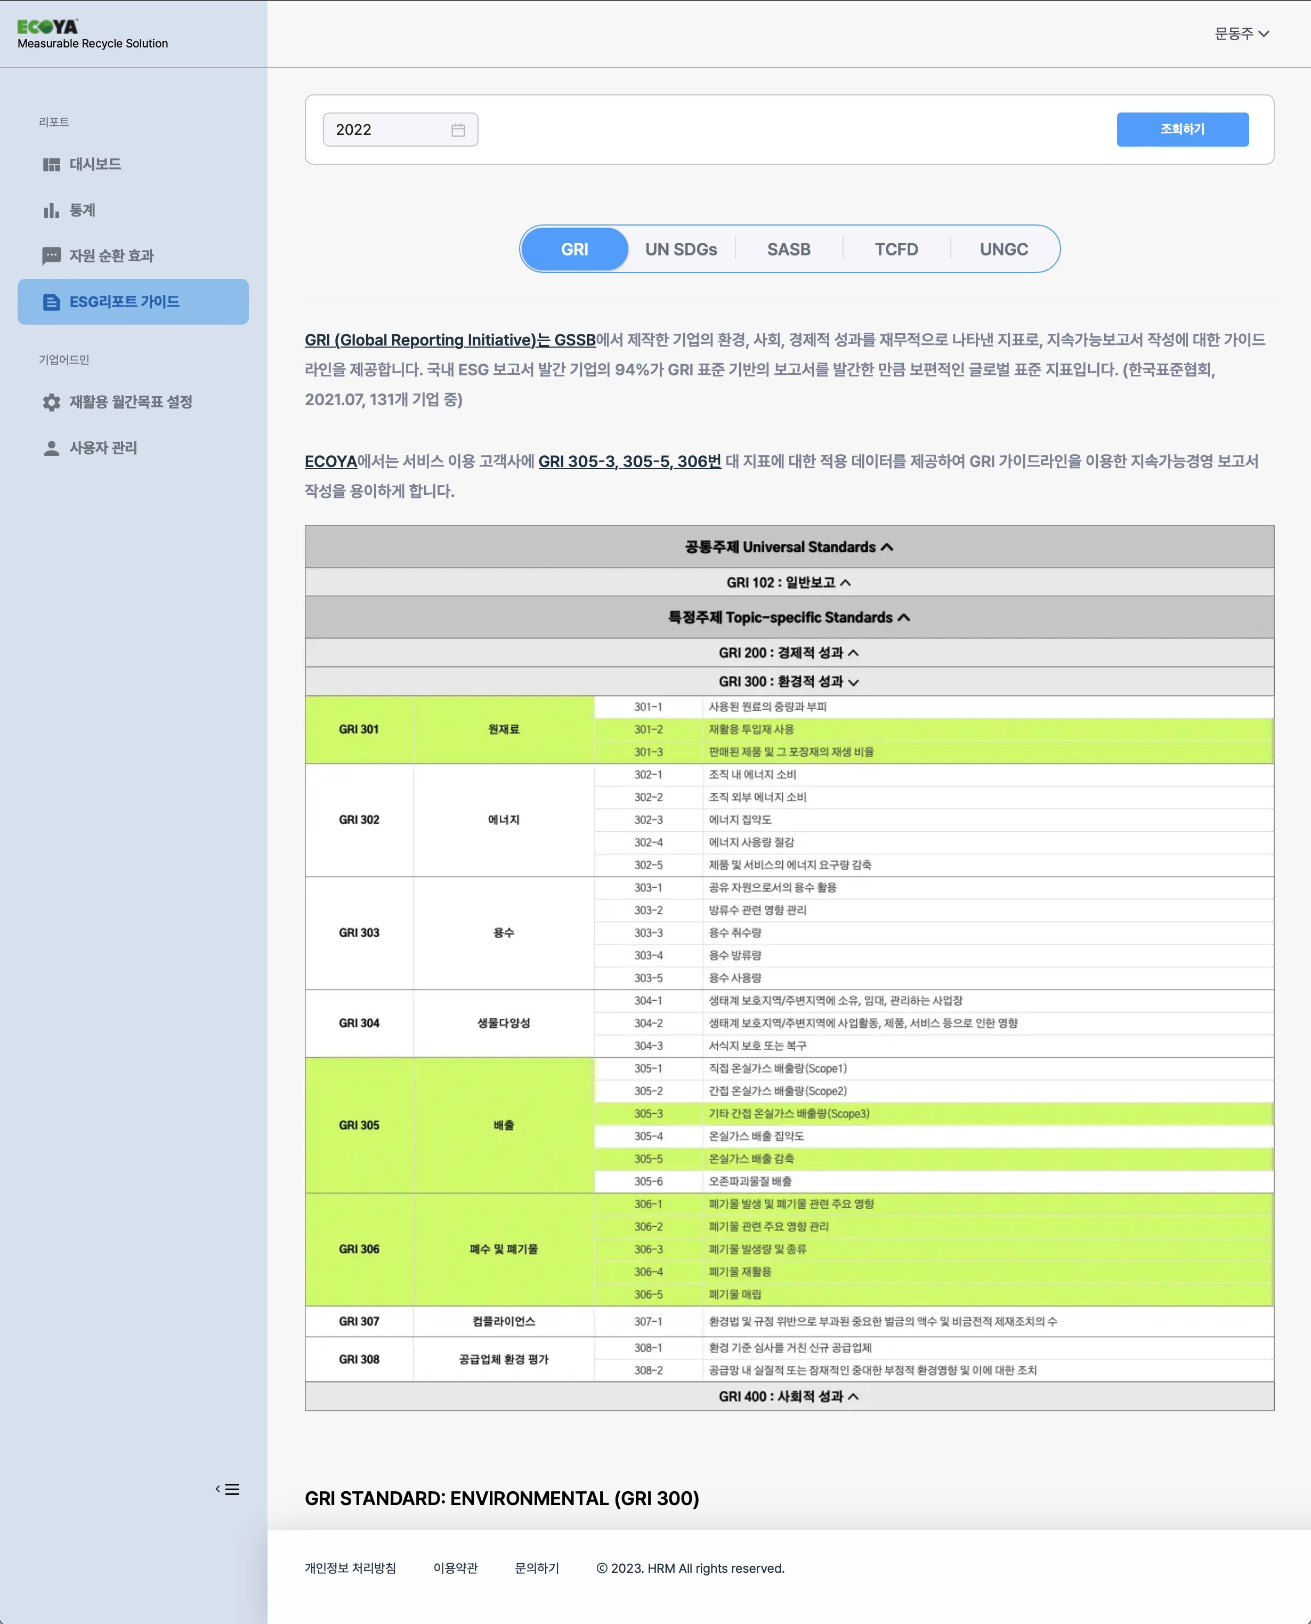Click the 공급업체 환경 평가 category cell
Image resolution: width=1311 pixels, height=1624 pixels.
504,1360
